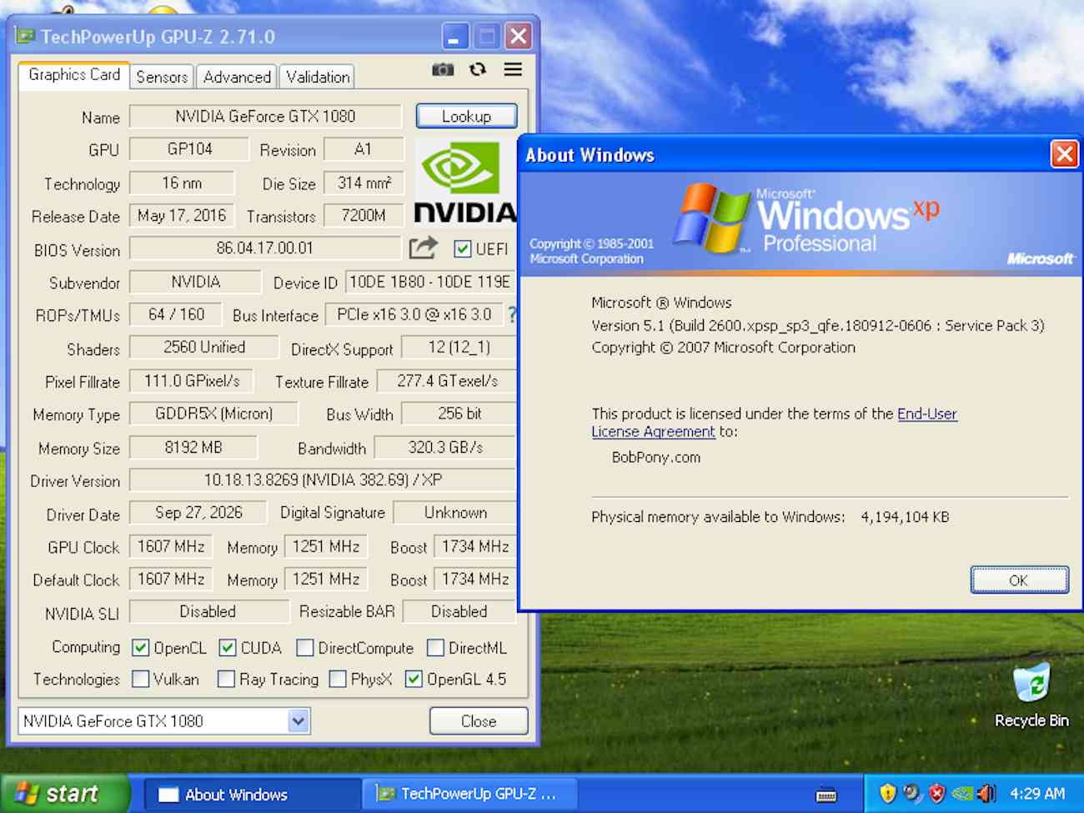Viewport: 1084px width, 813px height.
Task: Toggle the UEFI checkbox
Action: click(x=462, y=248)
